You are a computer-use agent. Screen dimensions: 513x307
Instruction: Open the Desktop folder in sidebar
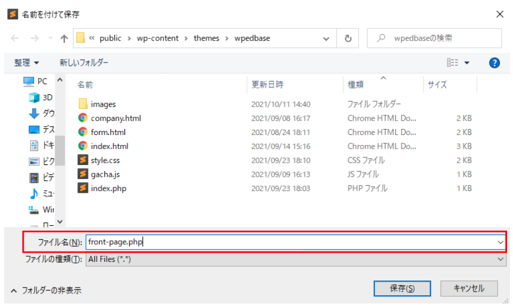(41, 129)
